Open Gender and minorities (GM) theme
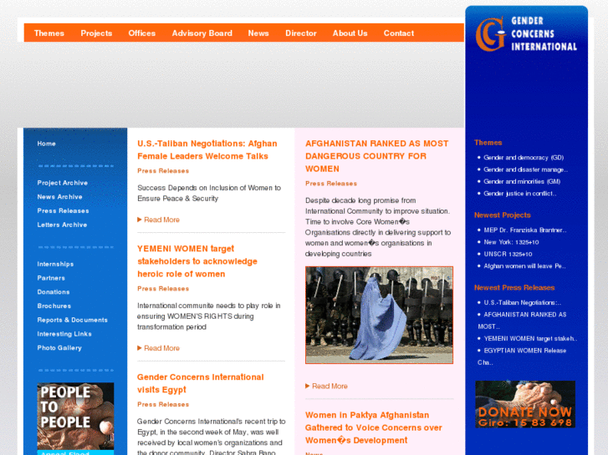 [522, 182]
